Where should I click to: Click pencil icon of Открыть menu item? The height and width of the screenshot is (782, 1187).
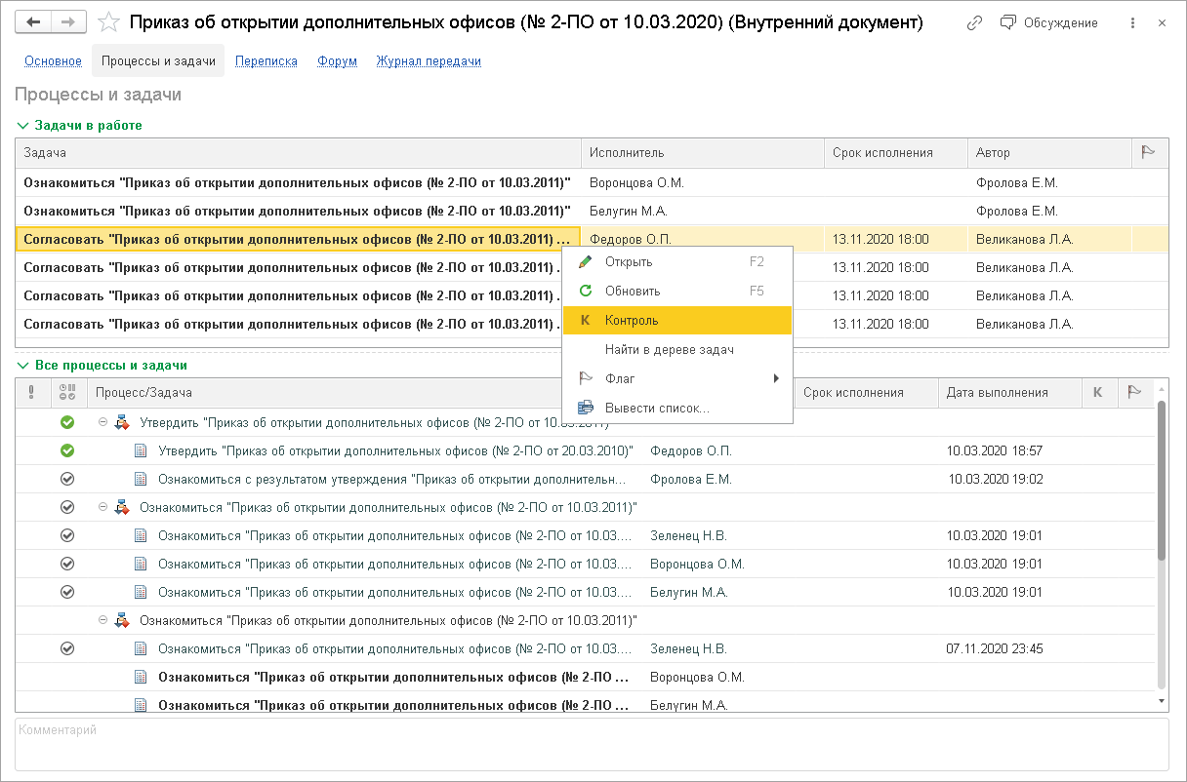[x=585, y=261]
